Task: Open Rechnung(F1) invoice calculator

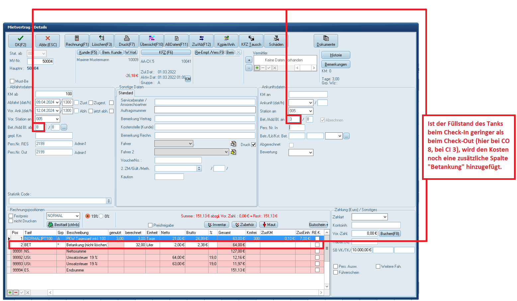Action: 77,41
